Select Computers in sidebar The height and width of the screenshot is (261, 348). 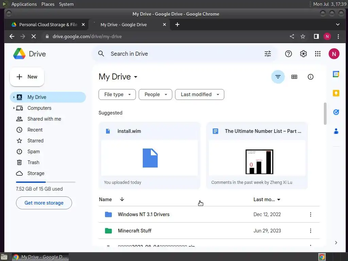pos(39,108)
